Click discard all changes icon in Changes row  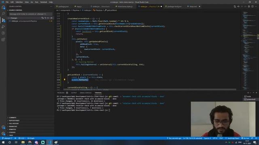45,18
